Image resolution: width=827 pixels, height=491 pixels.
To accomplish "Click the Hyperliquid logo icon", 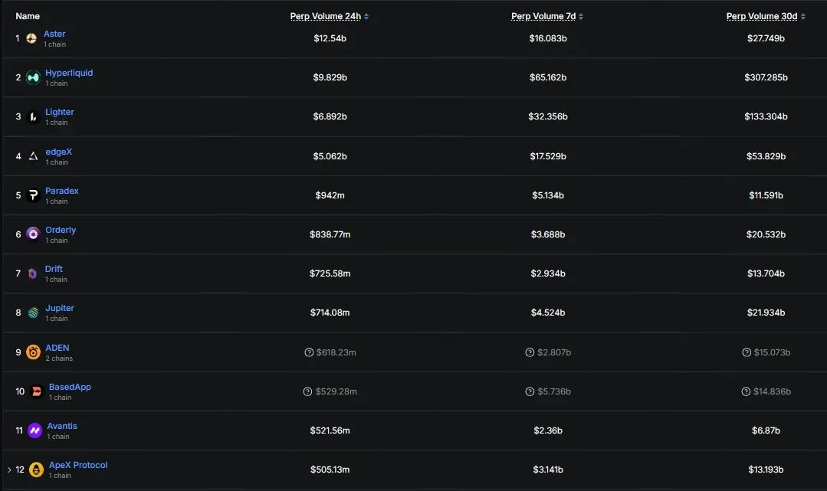I will coord(33,77).
